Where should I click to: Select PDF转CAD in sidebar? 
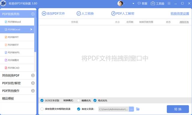[x=17, y=68]
